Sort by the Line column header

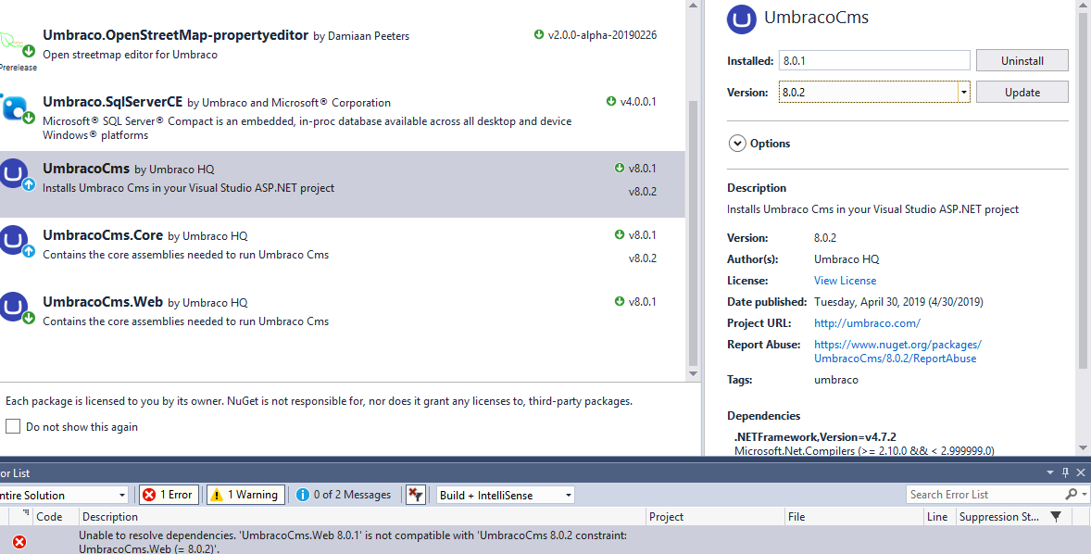[x=939, y=516]
